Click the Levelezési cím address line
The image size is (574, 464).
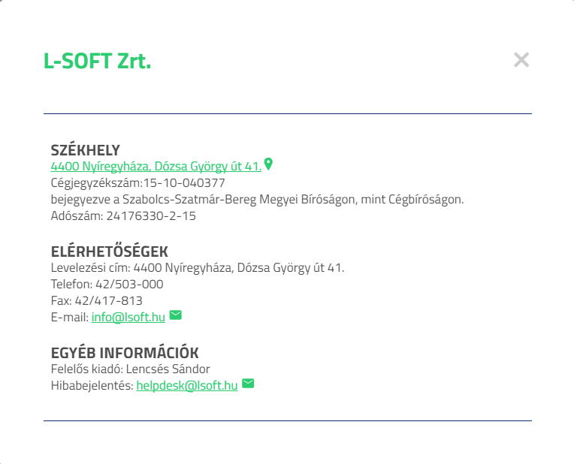(198, 268)
